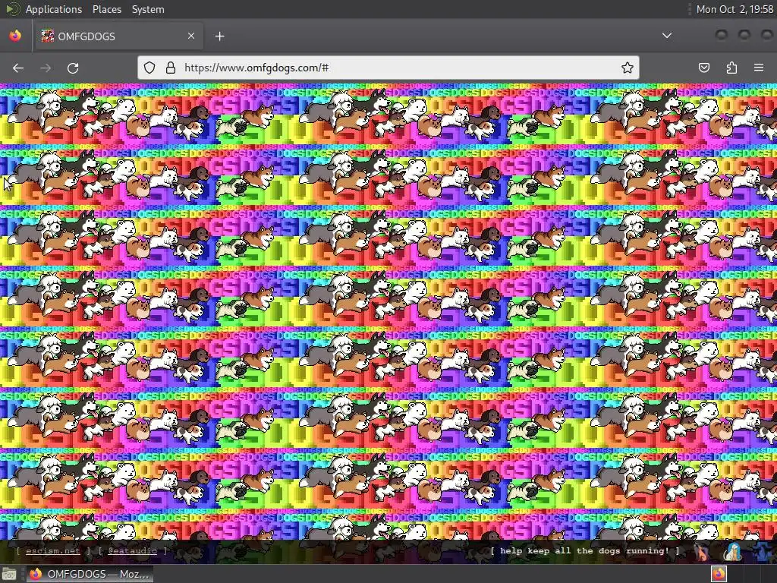Open the tracking protection shield
The width and height of the screenshot is (777, 583).
tap(149, 68)
